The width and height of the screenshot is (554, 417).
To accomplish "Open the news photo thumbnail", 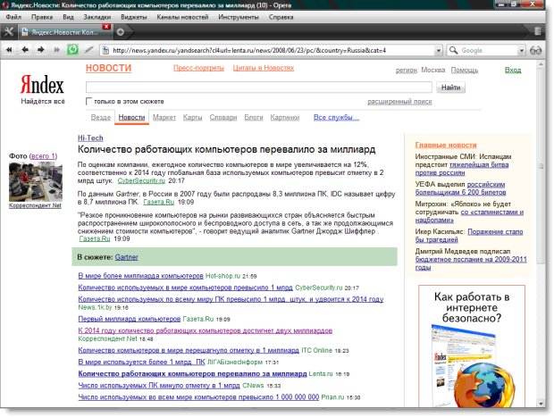I will tap(36, 182).
